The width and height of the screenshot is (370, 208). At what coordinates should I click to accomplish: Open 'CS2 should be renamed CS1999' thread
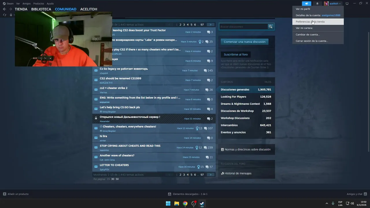[x=121, y=78]
